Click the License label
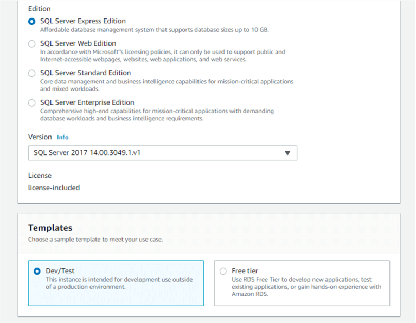The width and height of the screenshot is (416, 323). click(x=40, y=176)
